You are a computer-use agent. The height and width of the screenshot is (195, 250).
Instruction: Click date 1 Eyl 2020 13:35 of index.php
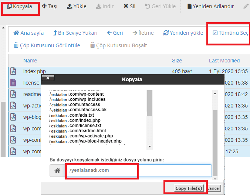coord(228,71)
